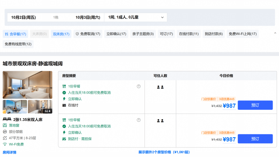
Task: Toggle the 含早餐(17) filter
Action: click(16, 34)
